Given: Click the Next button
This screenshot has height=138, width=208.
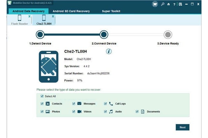Looking at the screenshot, I should pos(182,127).
